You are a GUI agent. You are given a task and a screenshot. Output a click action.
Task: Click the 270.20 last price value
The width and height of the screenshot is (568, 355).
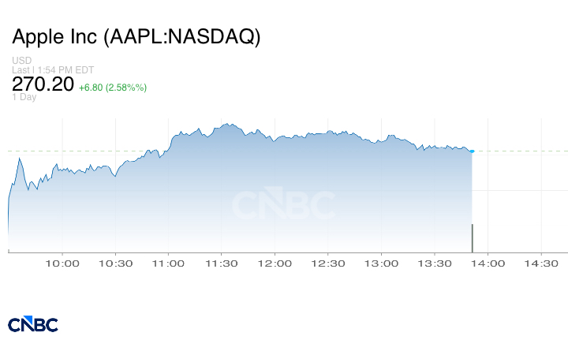click(43, 84)
